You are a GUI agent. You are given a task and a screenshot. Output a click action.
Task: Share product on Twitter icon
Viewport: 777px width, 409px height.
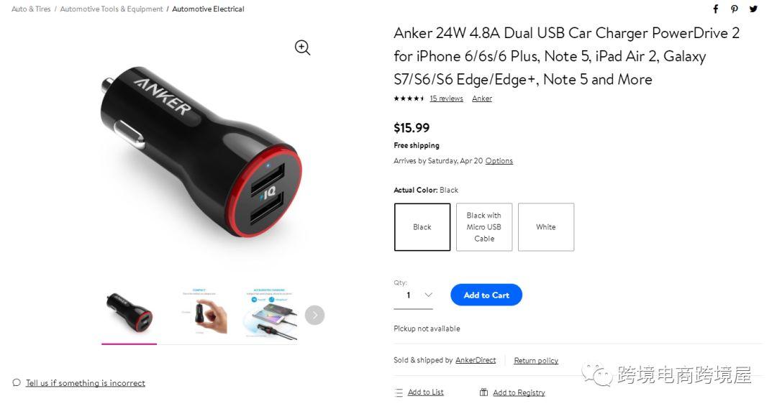click(x=753, y=9)
